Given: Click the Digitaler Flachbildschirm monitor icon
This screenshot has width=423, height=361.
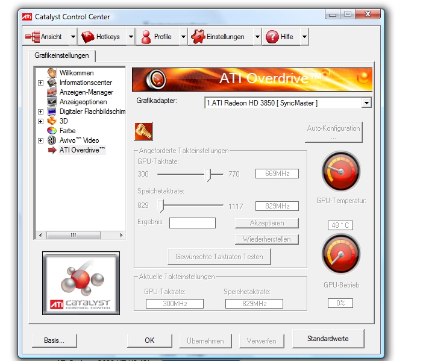Looking at the screenshot, I should [52, 111].
